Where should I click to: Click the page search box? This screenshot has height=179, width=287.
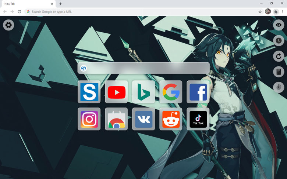[x=143, y=68]
